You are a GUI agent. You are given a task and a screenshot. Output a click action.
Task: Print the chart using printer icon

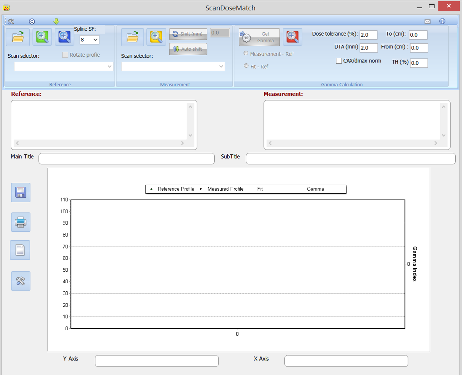[21, 222]
